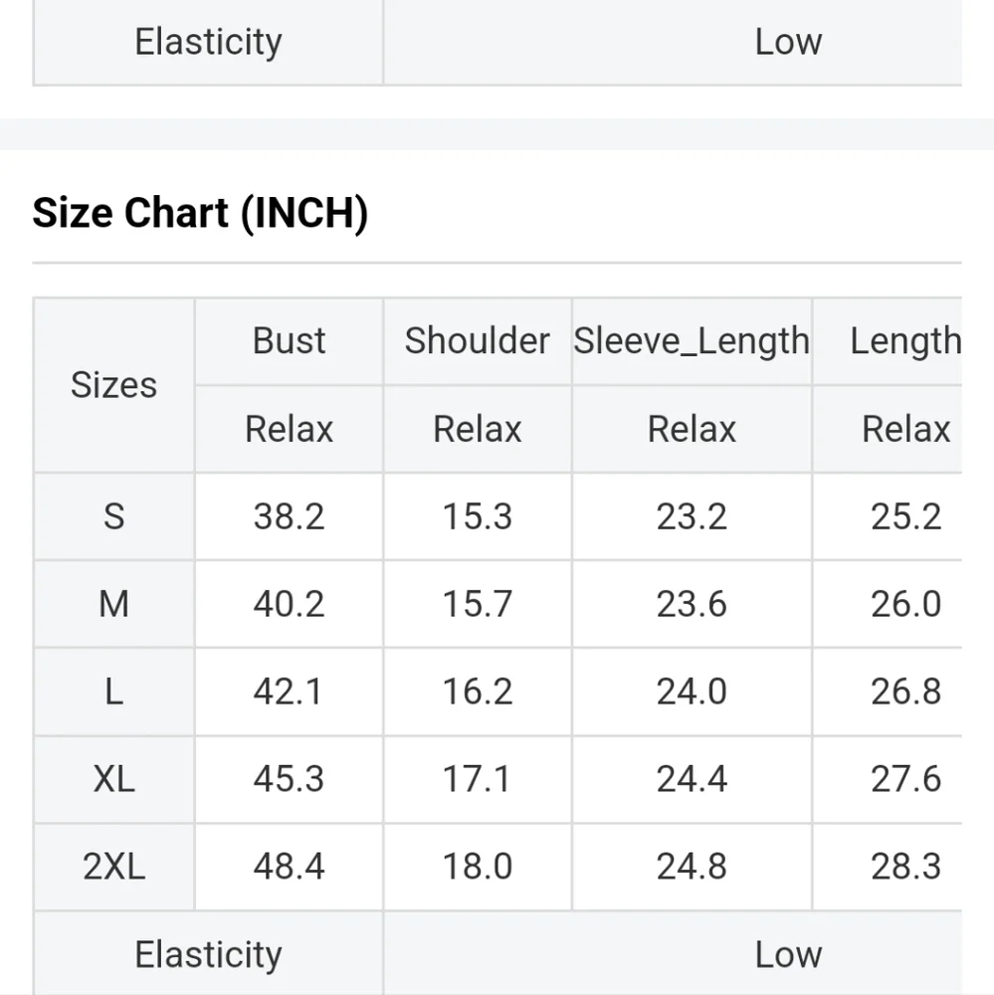Select the Sizes column header

coord(113,385)
